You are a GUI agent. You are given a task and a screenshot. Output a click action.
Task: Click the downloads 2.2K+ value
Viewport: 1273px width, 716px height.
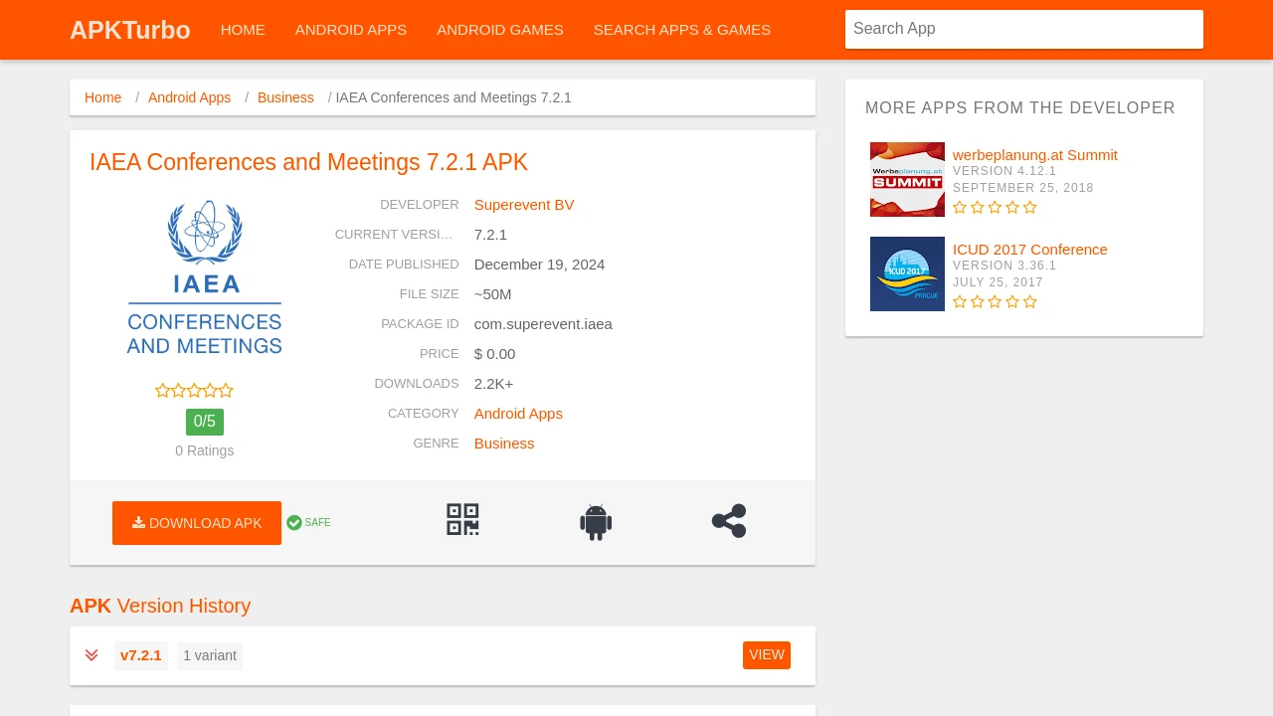tap(494, 384)
